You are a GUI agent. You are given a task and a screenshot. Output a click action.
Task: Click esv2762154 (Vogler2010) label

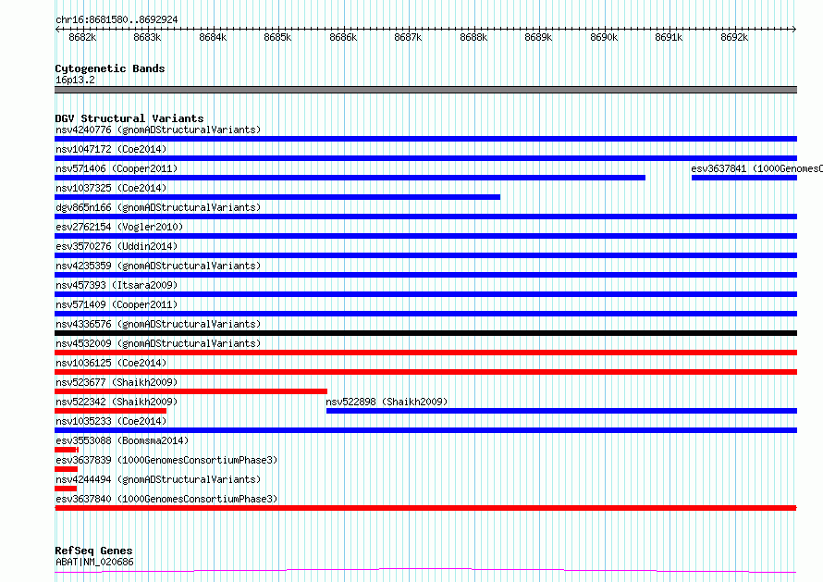(x=119, y=227)
